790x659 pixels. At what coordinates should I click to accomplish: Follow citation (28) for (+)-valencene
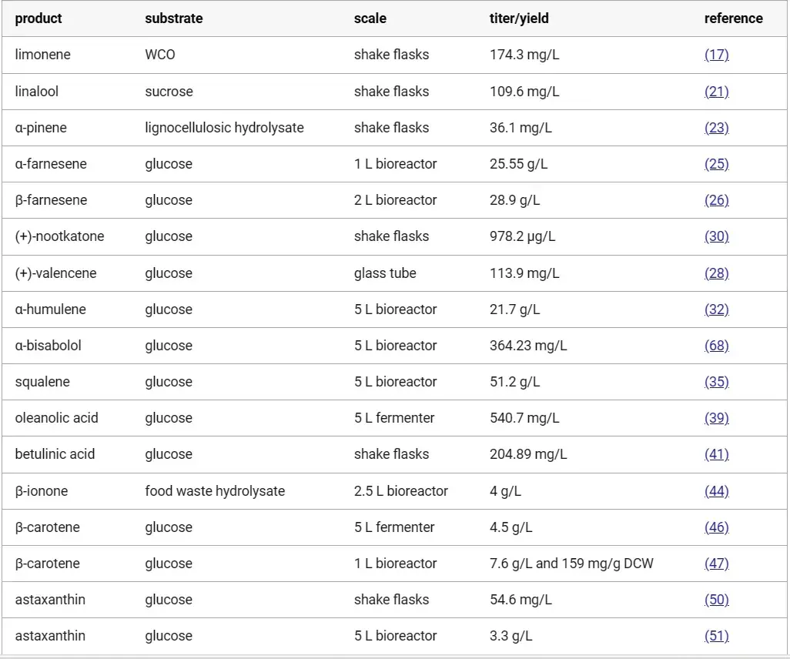716,273
